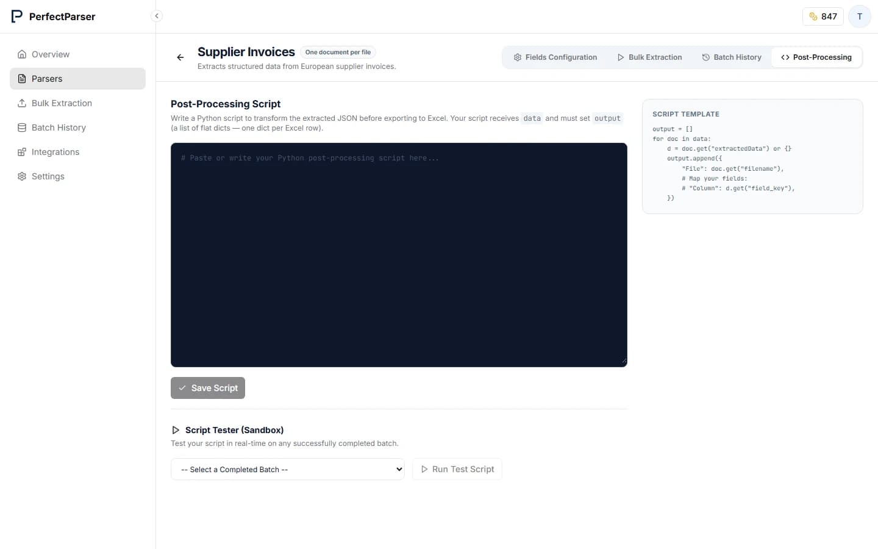Open Settings in the sidebar
The height and width of the screenshot is (549, 878).
[x=77, y=176]
